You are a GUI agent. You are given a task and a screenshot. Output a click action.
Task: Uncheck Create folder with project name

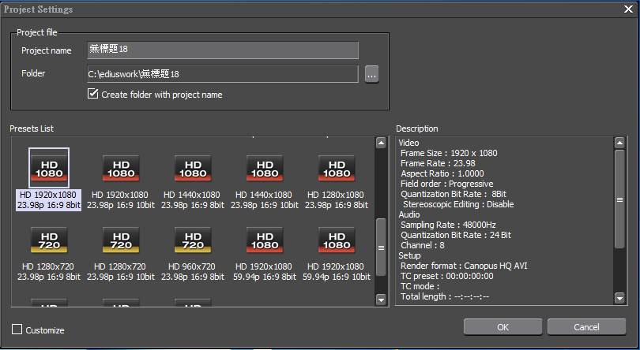click(x=94, y=95)
